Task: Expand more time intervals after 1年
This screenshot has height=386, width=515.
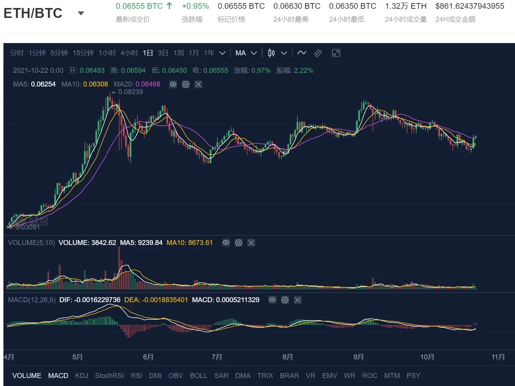Action: (x=222, y=53)
